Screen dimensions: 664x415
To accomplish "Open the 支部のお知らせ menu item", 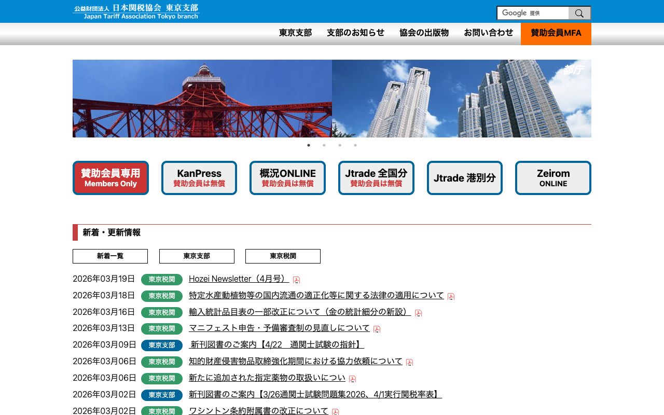I will tap(355, 33).
